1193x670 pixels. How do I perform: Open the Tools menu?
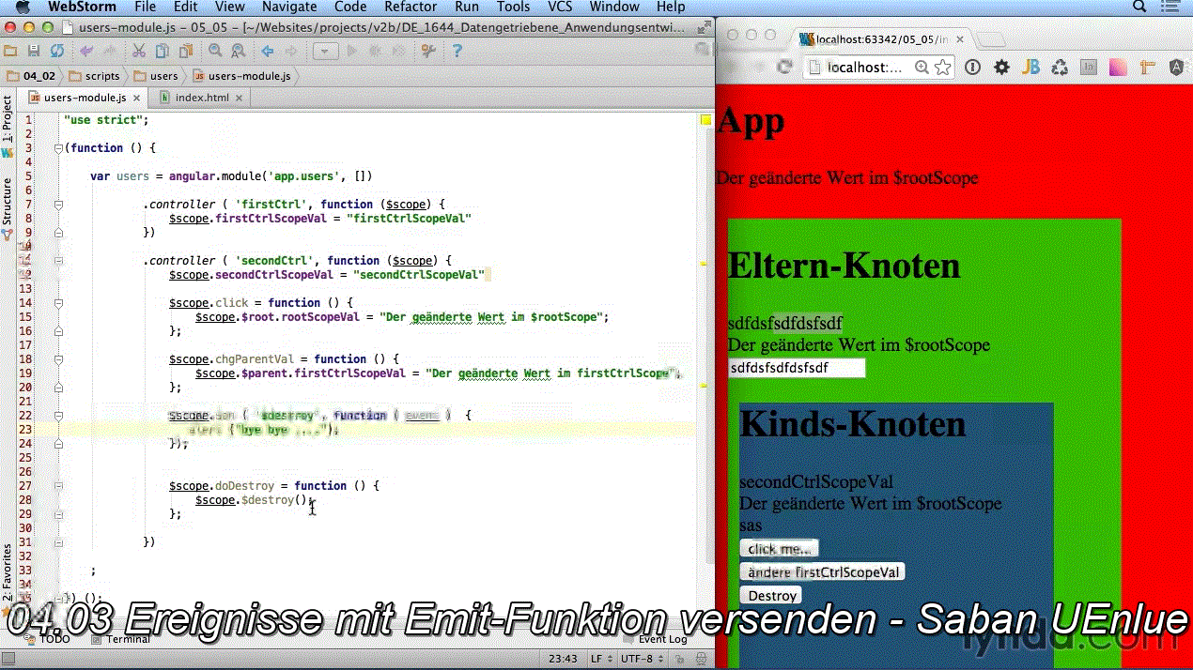pyautogui.click(x=514, y=8)
